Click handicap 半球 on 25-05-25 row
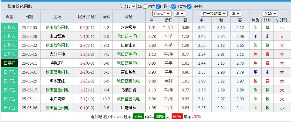The width and height of the screenshot is (291, 122). (169, 81)
